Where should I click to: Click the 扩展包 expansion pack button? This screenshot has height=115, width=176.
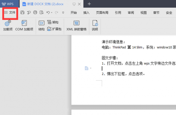click(x=54, y=29)
